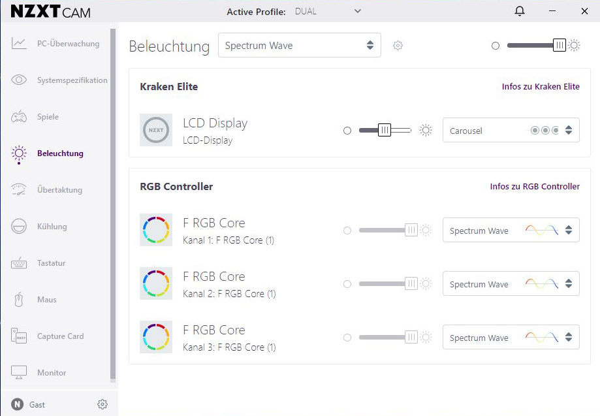Click the NZXT CAM logo
Screen dimensions: 600x416
pos(50,12)
